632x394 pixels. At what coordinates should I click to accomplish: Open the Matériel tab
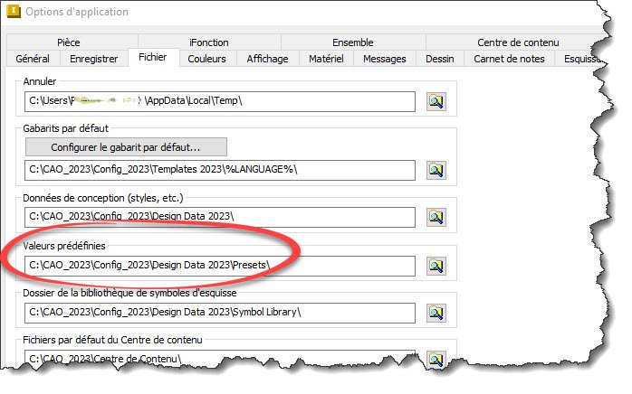(x=324, y=59)
